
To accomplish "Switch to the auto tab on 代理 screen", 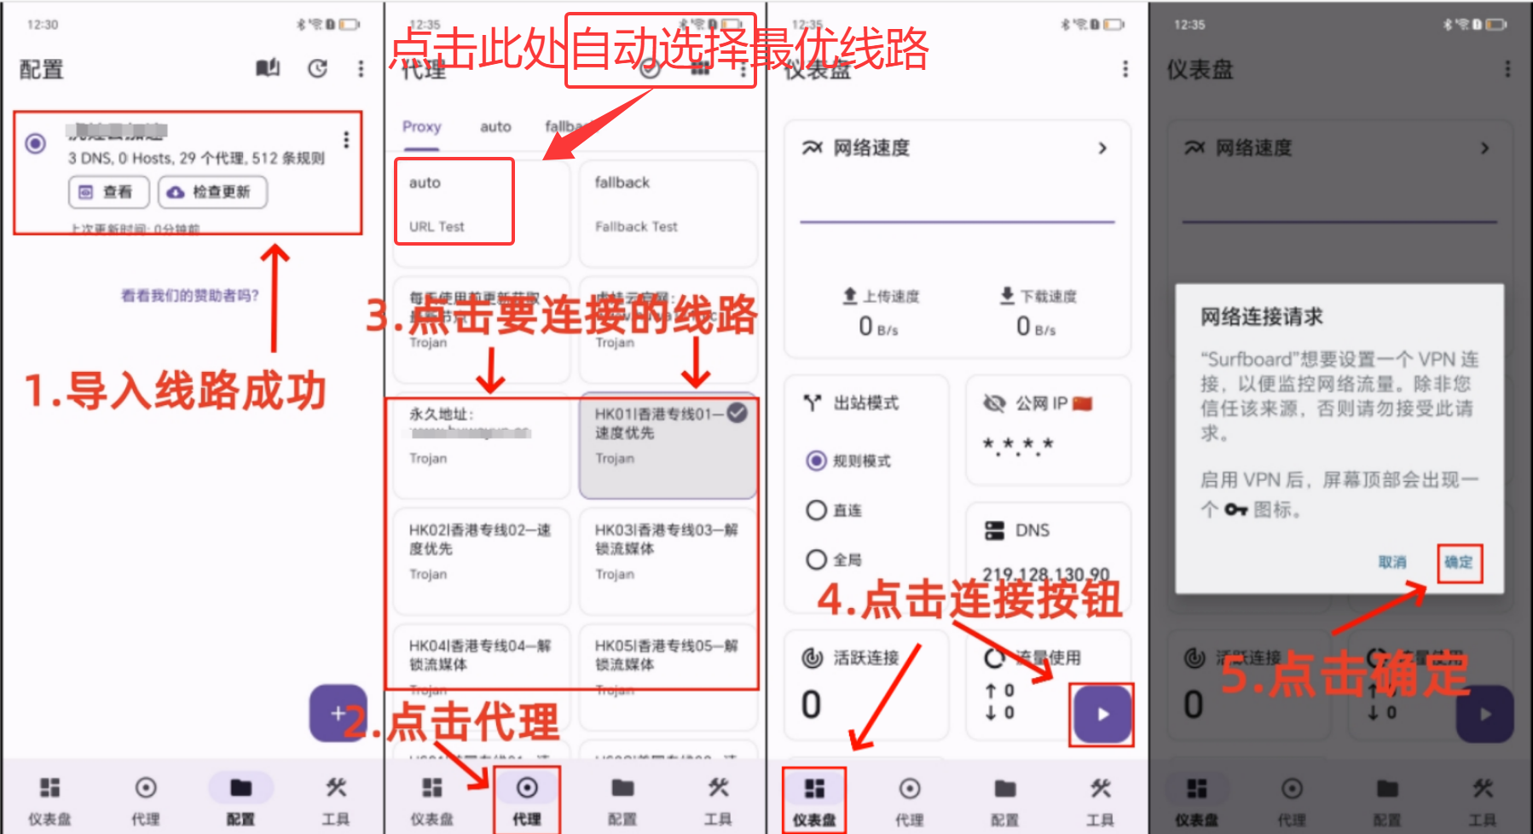I will [495, 127].
